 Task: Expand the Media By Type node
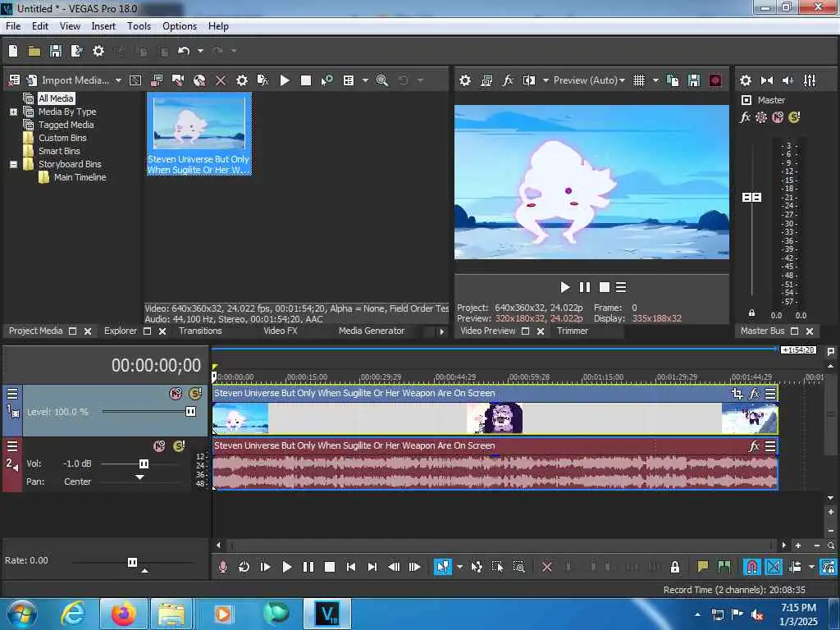13,112
